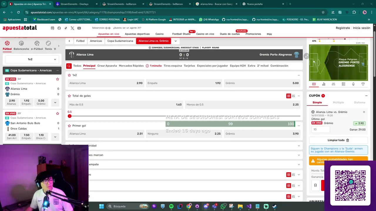
Task: Click the Regístrate link
Action: [x=343, y=28]
